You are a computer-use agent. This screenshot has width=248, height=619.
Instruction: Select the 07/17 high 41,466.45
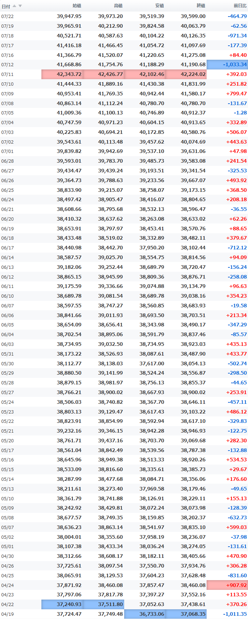111,45
